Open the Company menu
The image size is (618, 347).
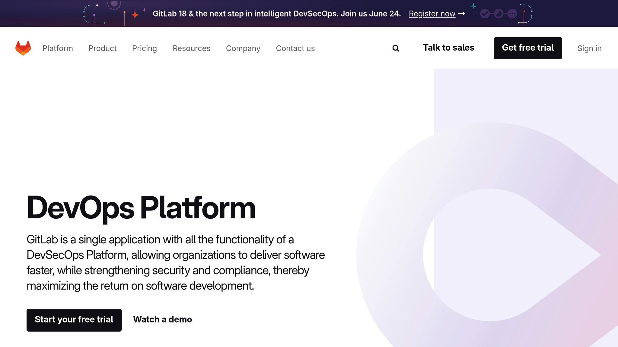pos(243,48)
